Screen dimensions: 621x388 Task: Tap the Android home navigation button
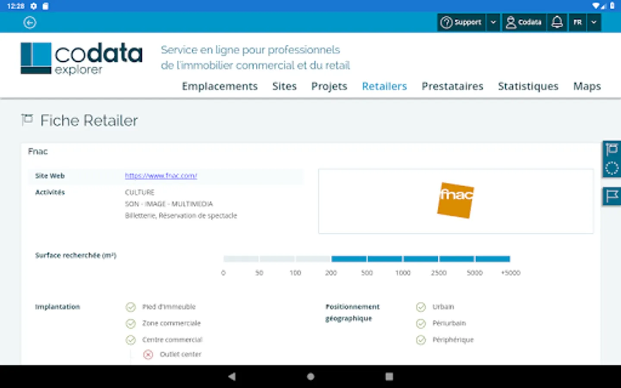[310, 376]
